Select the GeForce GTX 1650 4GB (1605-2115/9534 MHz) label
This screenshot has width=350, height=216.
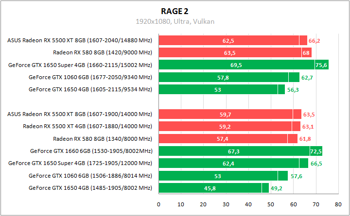tap(90, 89)
